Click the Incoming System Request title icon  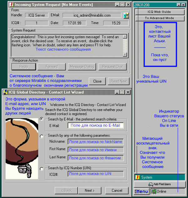[x=11, y=5]
